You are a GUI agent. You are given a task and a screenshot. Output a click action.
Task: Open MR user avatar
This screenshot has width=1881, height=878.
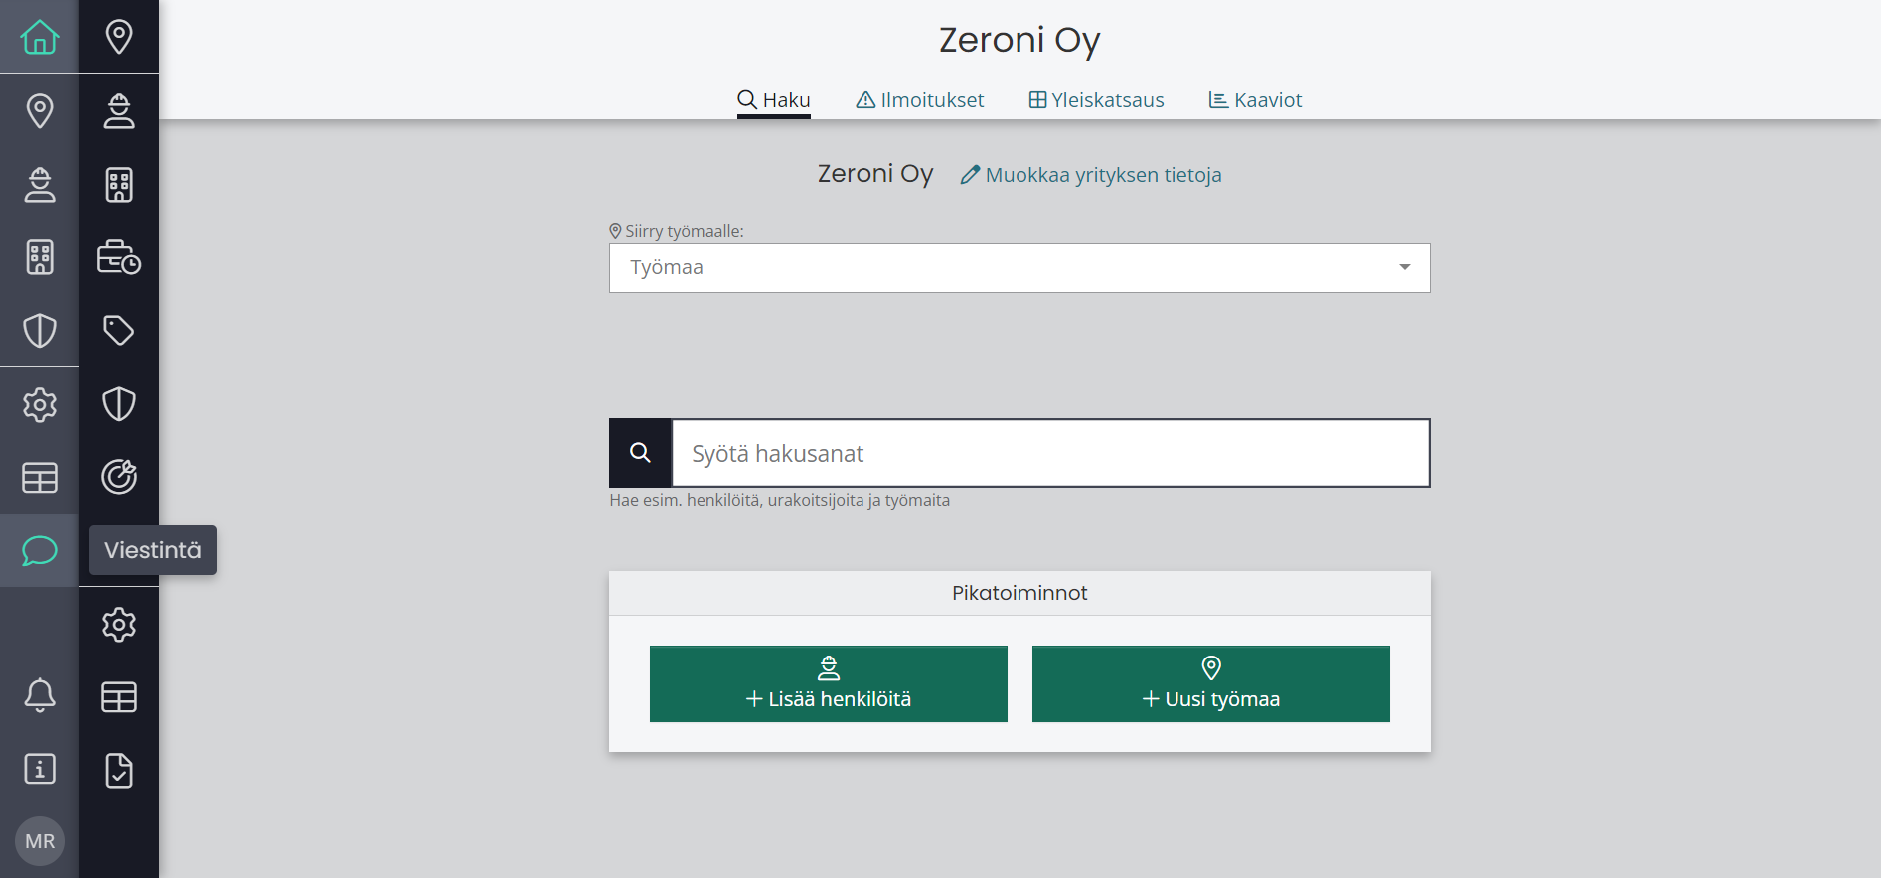[40, 841]
